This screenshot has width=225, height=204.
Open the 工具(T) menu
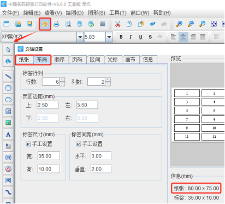pos(118,13)
